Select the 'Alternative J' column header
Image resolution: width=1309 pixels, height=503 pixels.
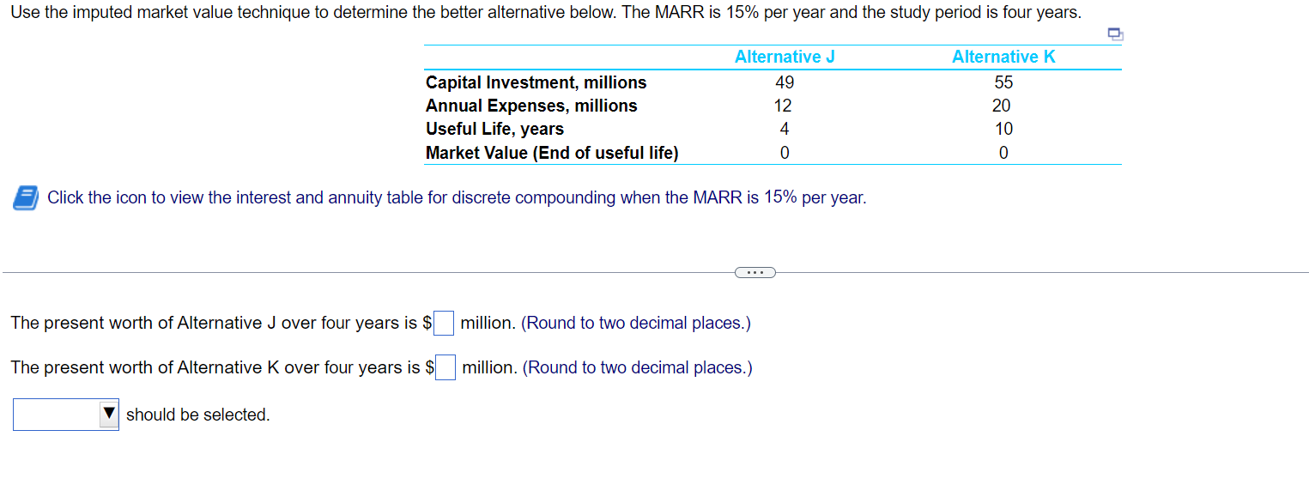[x=783, y=57]
